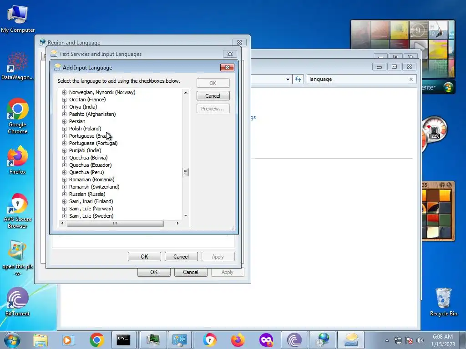Open the address bar dropdown arrow

pyautogui.click(x=288, y=79)
